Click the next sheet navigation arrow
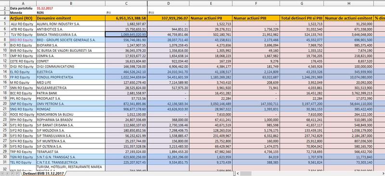 coord(13,174)
